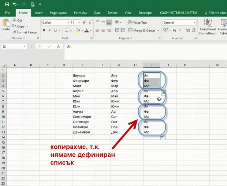
Task: Open Conditional Formatting menu
Action: 208,27
